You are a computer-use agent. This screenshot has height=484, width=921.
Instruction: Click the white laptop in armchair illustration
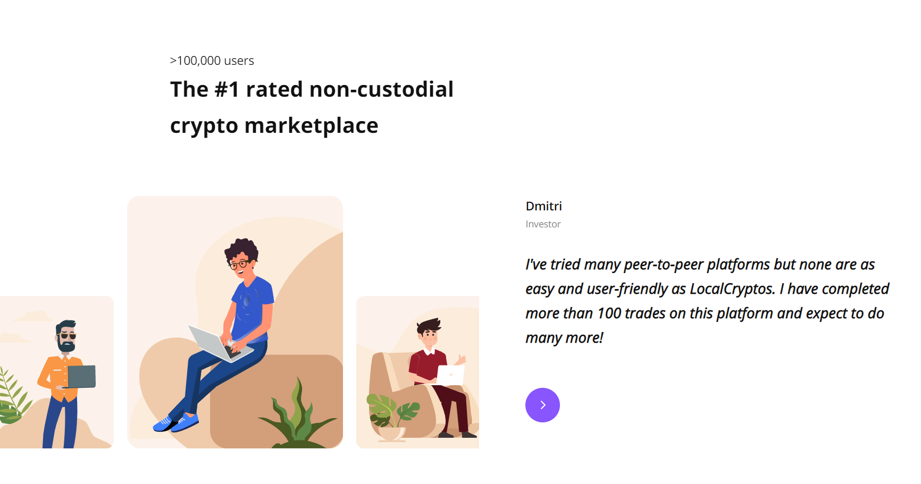(450, 375)
